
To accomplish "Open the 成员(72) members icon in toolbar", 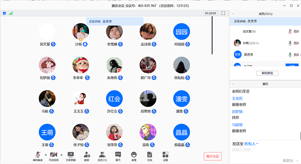I will point(102,155).
